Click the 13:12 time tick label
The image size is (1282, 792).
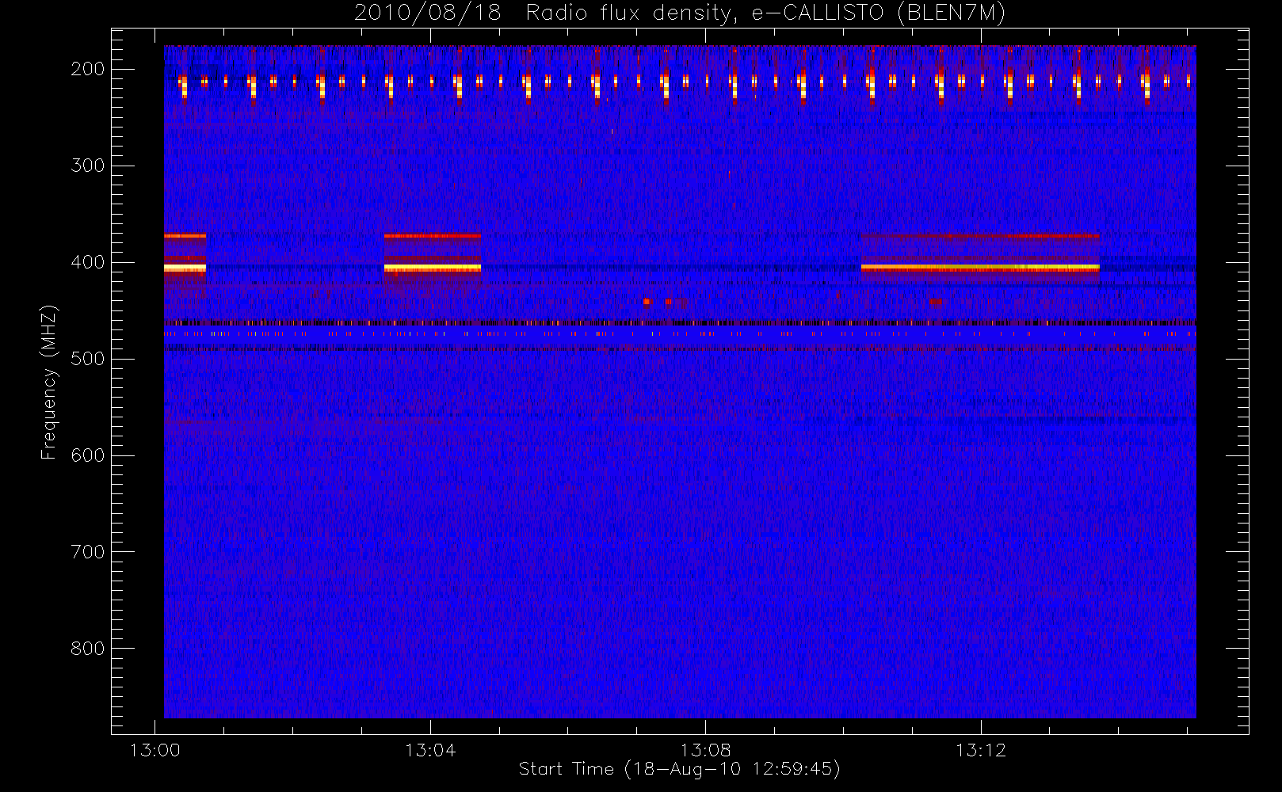[981, 750]
